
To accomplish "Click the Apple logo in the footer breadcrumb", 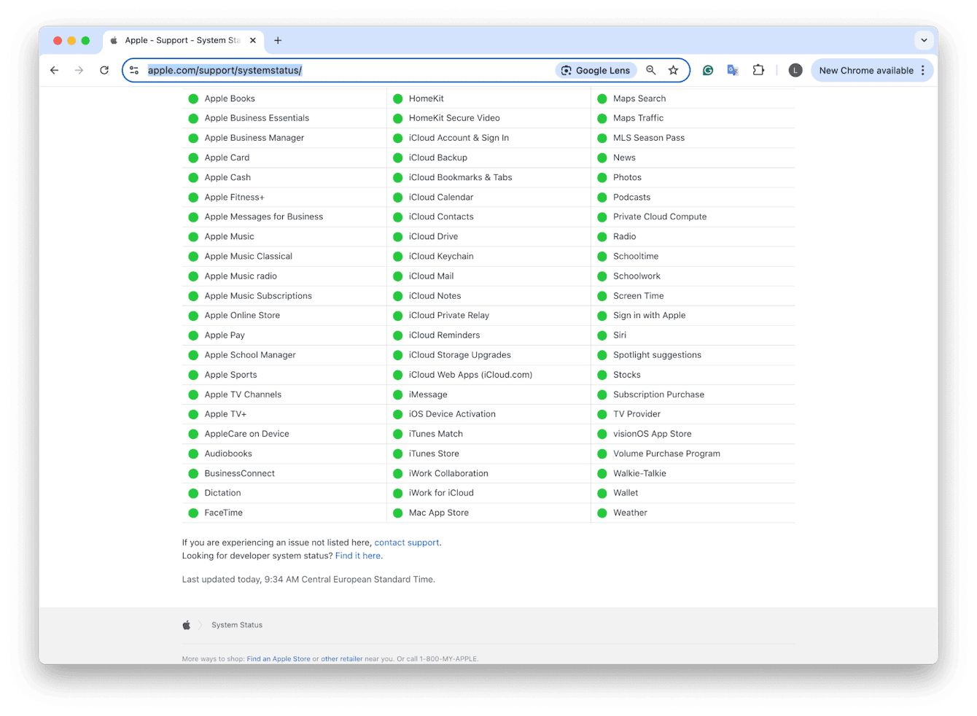I will tap(187, 624).
